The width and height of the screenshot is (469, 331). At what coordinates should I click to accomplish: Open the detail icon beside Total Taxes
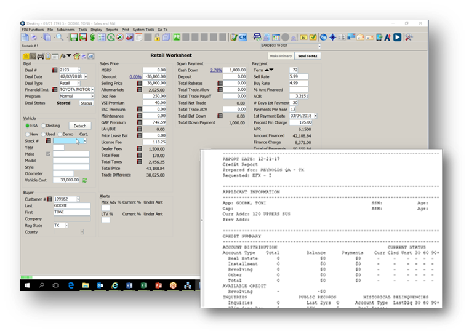tap(139, 161)
